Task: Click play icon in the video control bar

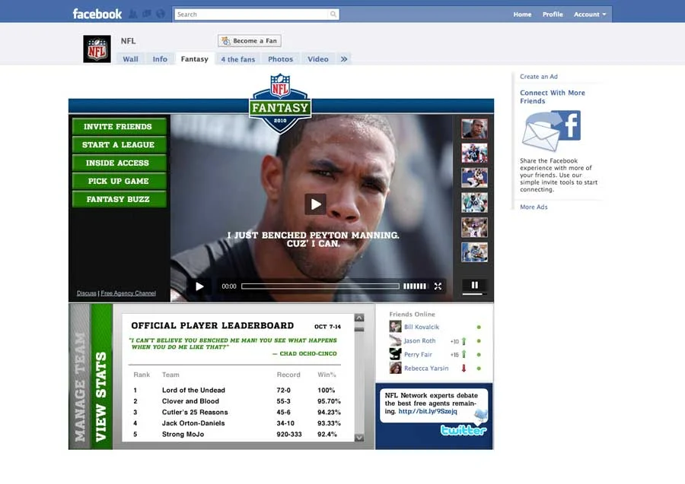Action: click(x=199, y=286)
